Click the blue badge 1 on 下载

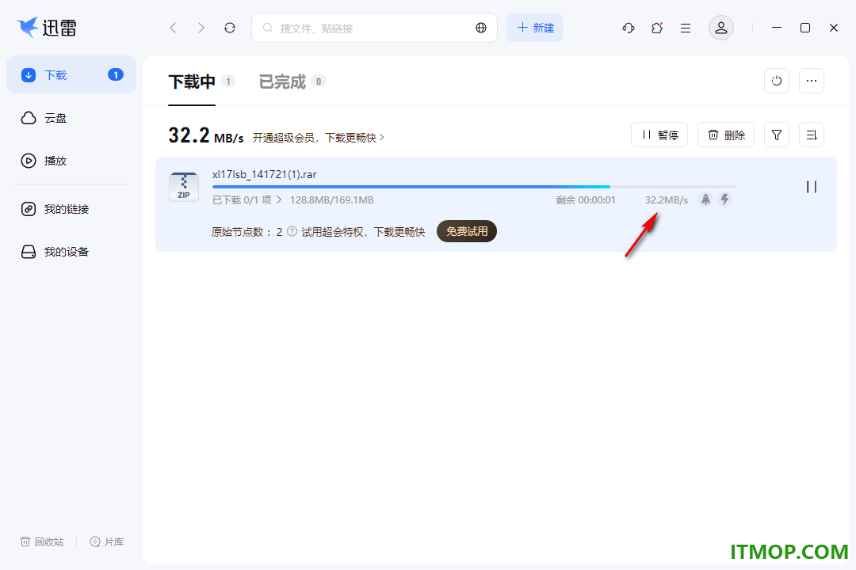tap(116, 74)
